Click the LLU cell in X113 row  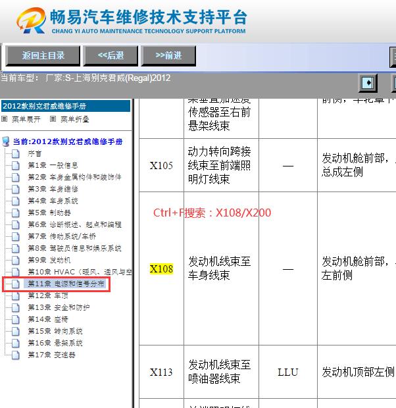pos(288,372)
